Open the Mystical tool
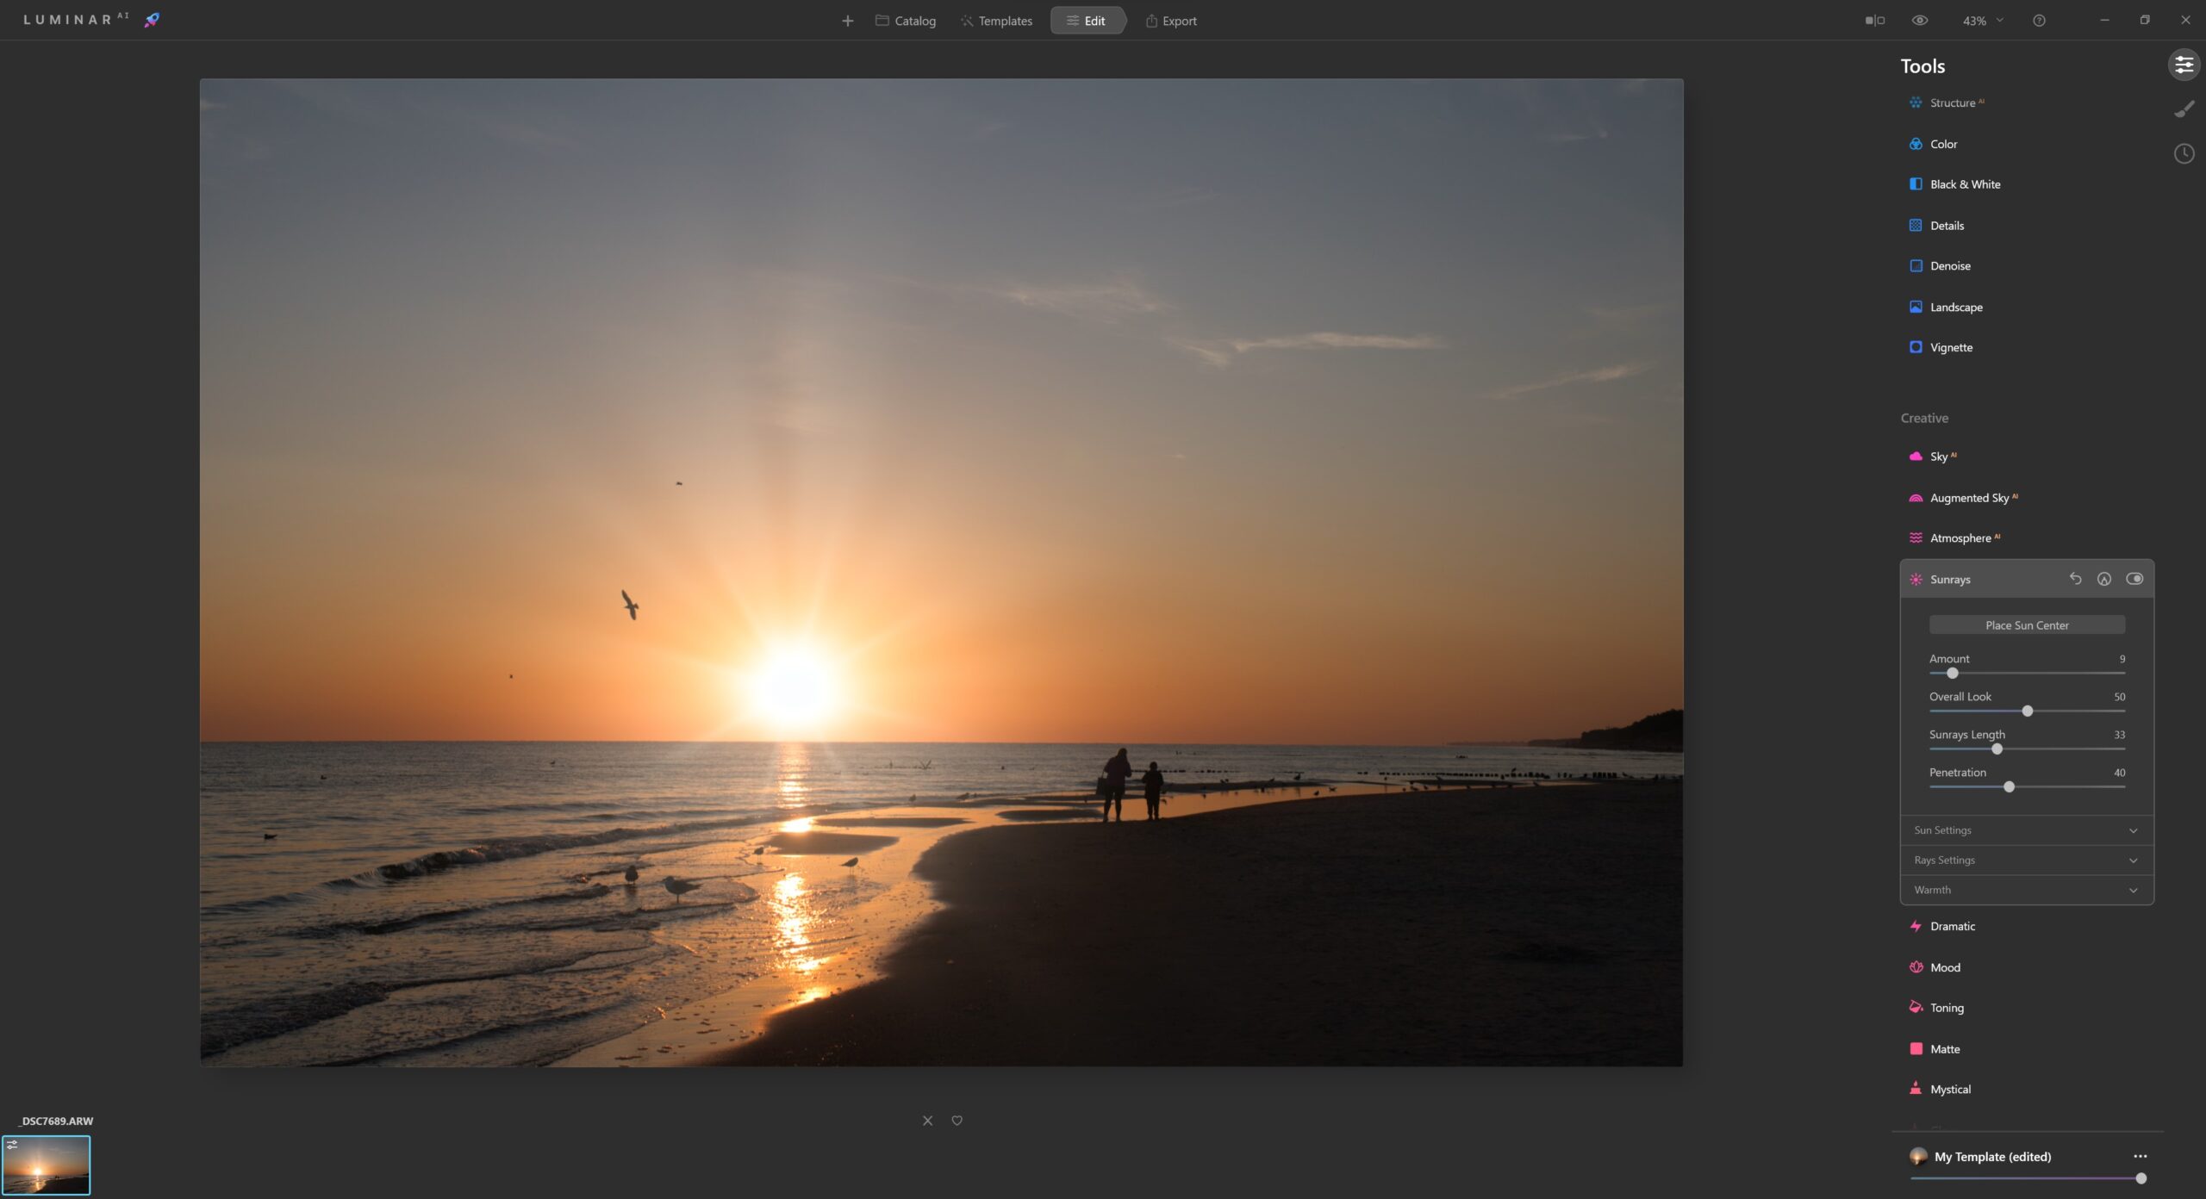Viewport: 2206px width, 1199px height. [1941, 1090]
